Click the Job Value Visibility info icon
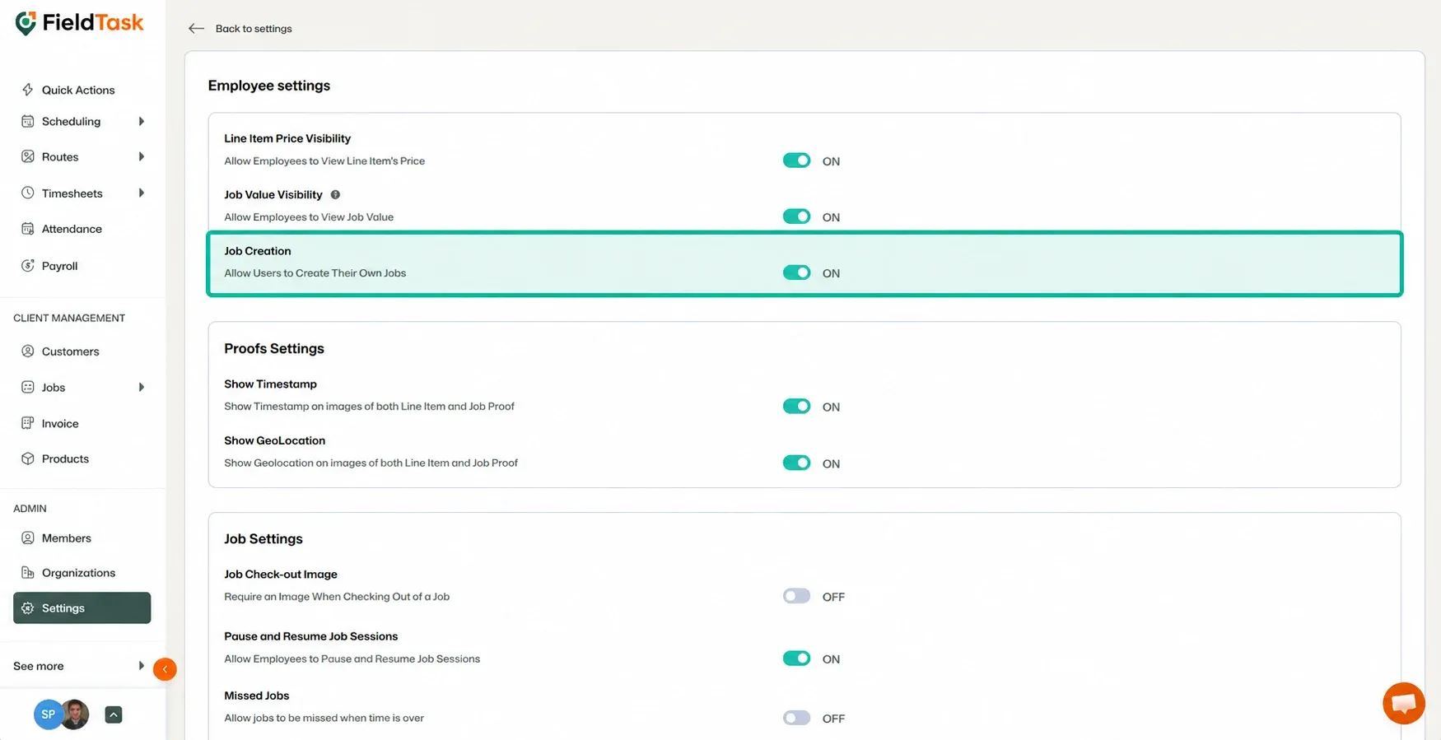The image size is (1441, 740). tap(335, 195)
